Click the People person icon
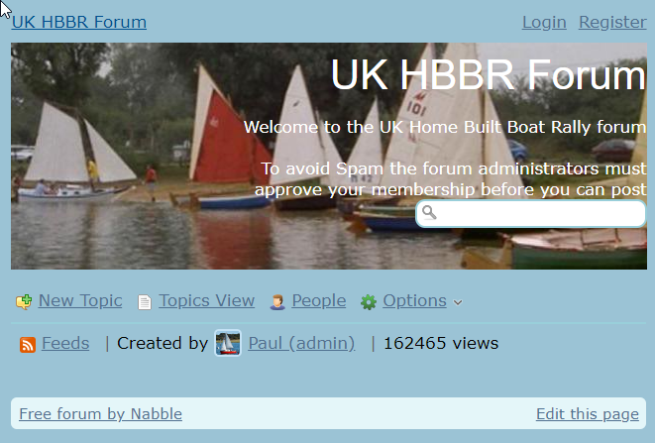 click(x=277, y=301)
